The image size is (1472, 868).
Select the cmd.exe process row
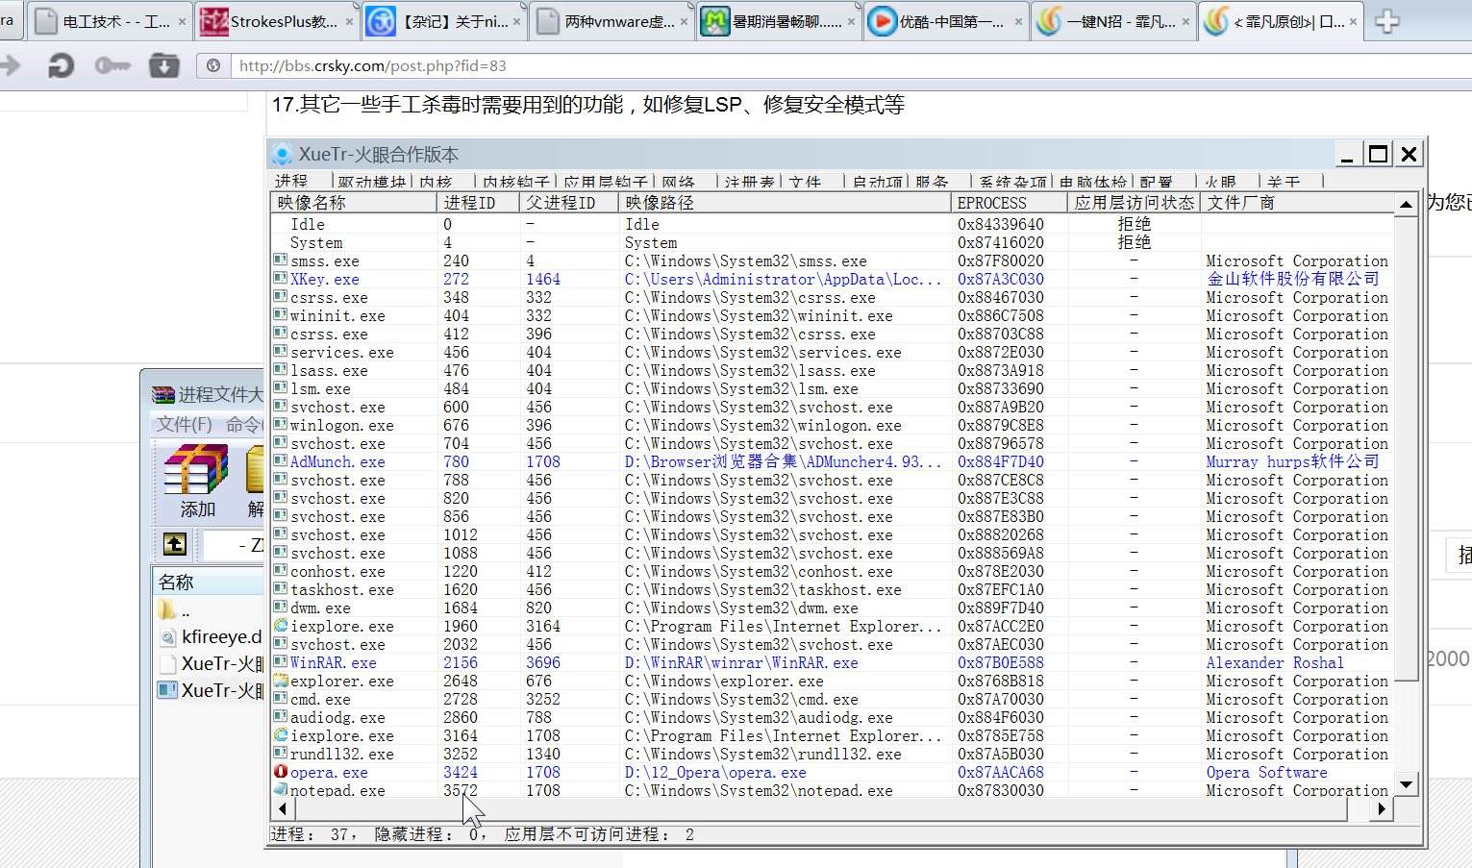point(832,699)
